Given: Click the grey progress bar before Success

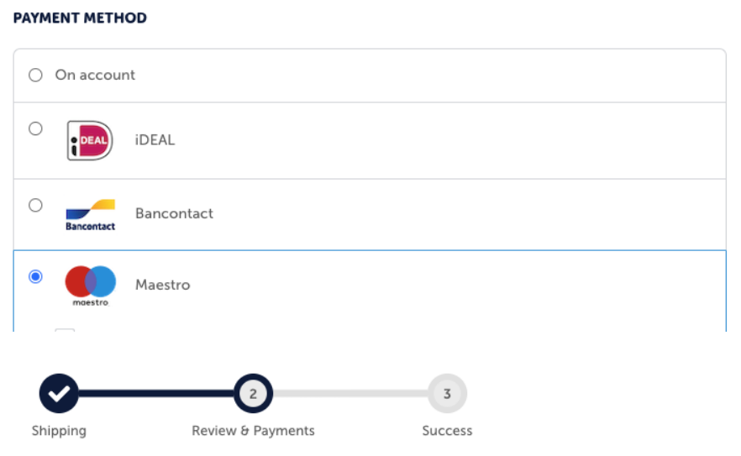Looking at the screenshot, I should (350, 394).
